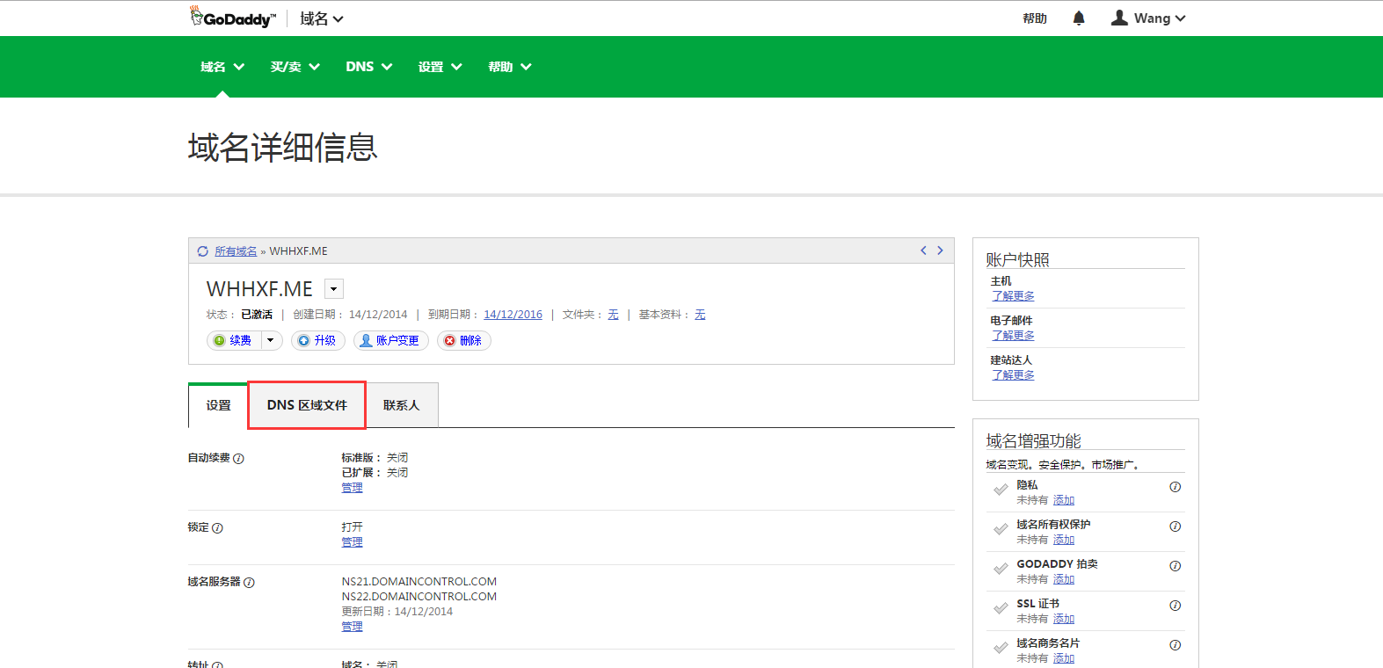Go to previous domain arrow
The width and height of the screenshot is (1383, 668).
point(923,250)
